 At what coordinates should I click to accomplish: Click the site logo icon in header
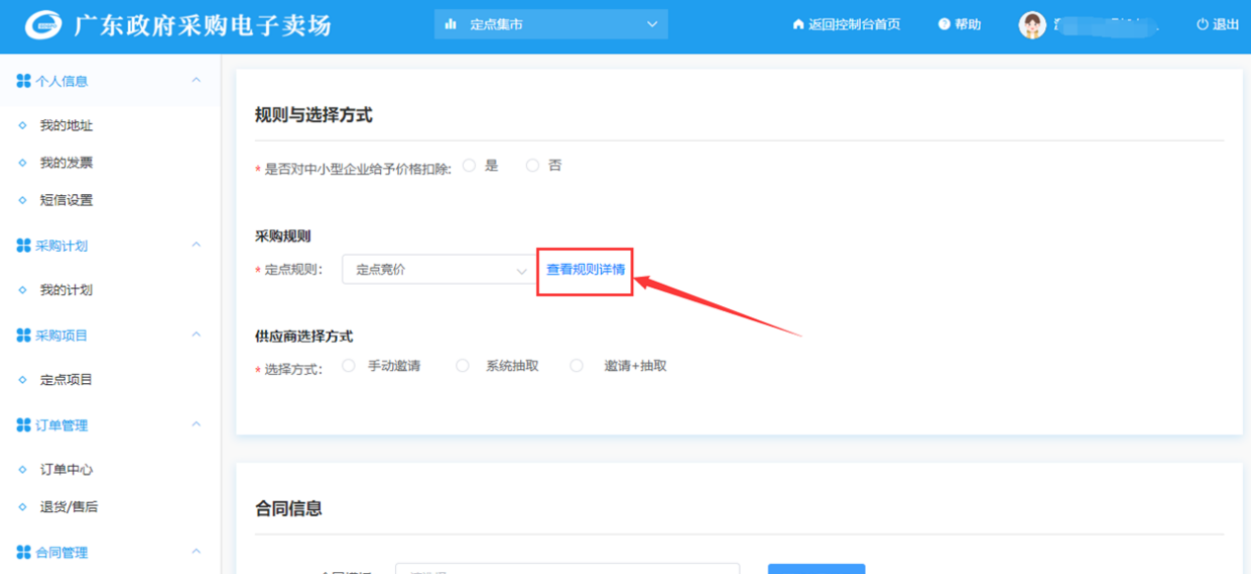click(x=43, y=26)
